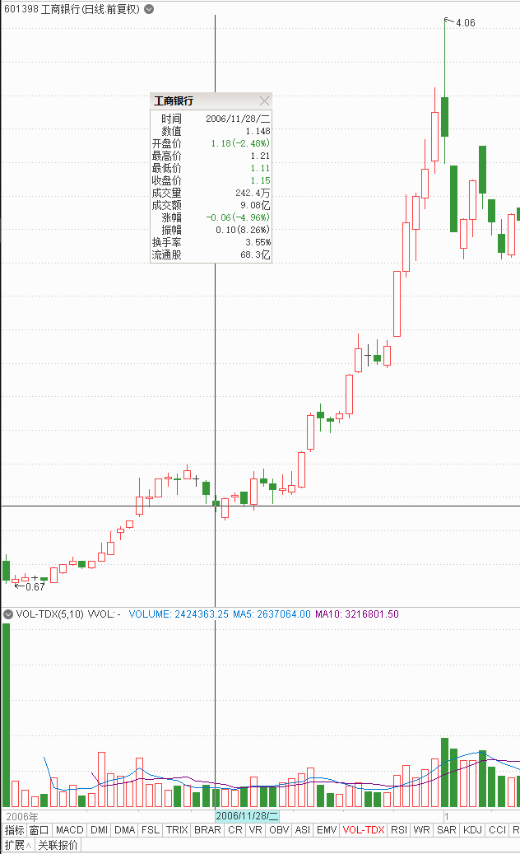Select the KDJ indicator tab
Image resolution: width=520 pixels, height=854 pixels.
pos(472,830)
